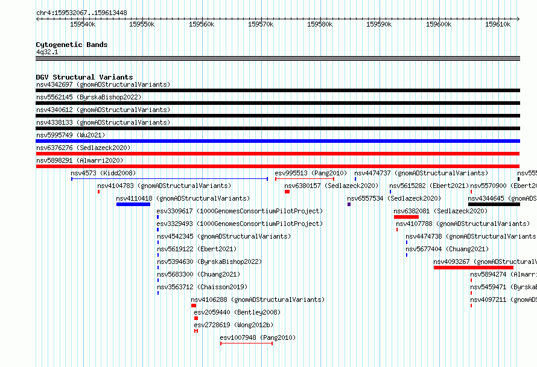Click the red bar under nsv6382081
The width and height of the screenshot is (537, 367).
[x=406, y=217]
